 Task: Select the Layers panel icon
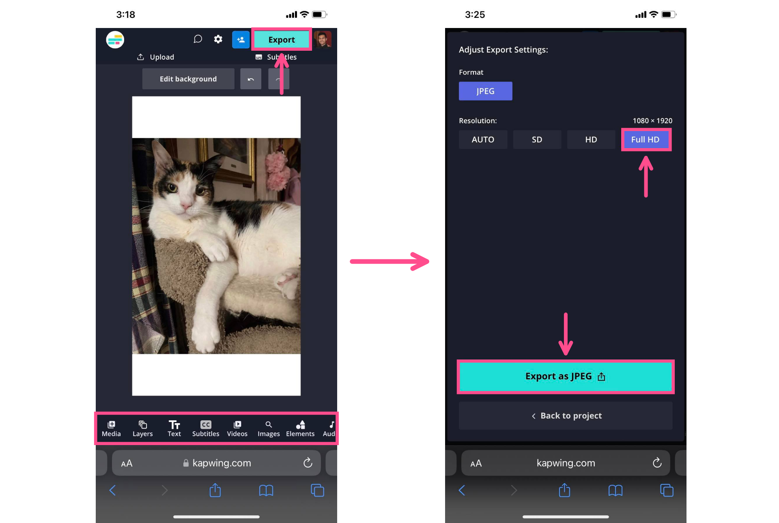(x=142, y=428)
